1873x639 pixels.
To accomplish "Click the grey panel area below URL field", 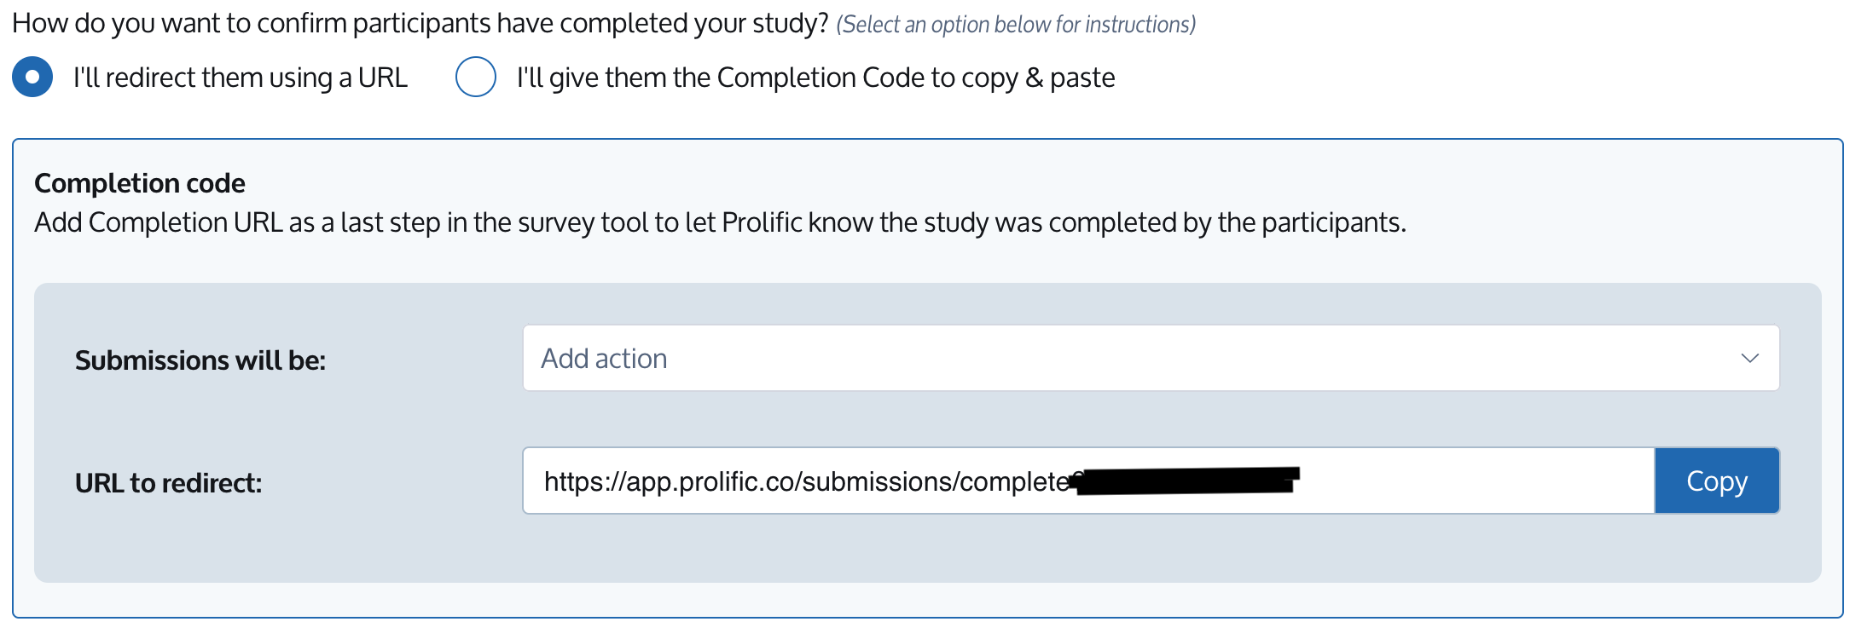I will tap(928, 550).
